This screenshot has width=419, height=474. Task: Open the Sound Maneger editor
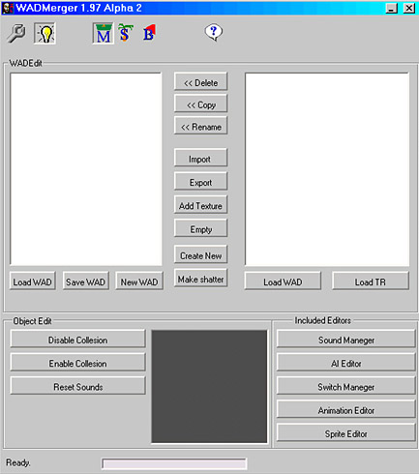[x=346, y=340]
